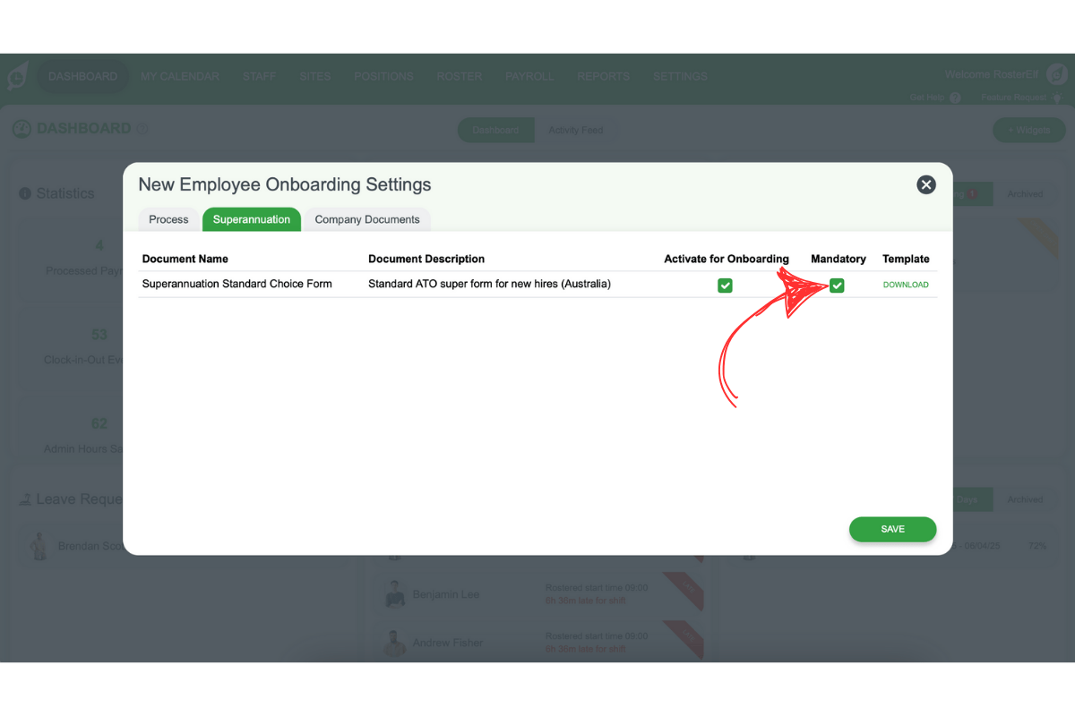Click the add Widgets button
The image size is (1075, 716).
click(x=1029, y=130)
